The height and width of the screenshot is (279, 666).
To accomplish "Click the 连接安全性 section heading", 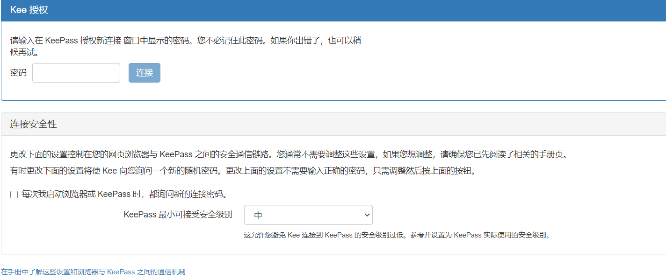I will coord(34,124).
